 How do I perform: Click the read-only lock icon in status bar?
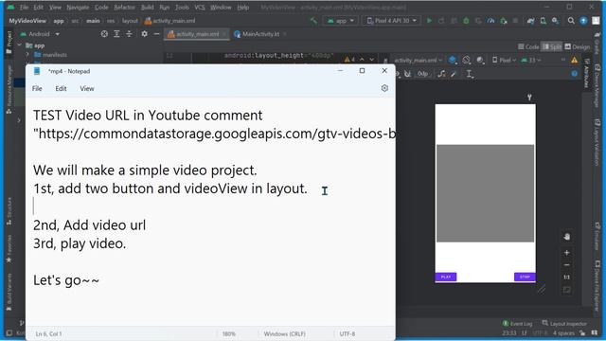point(582,332)
